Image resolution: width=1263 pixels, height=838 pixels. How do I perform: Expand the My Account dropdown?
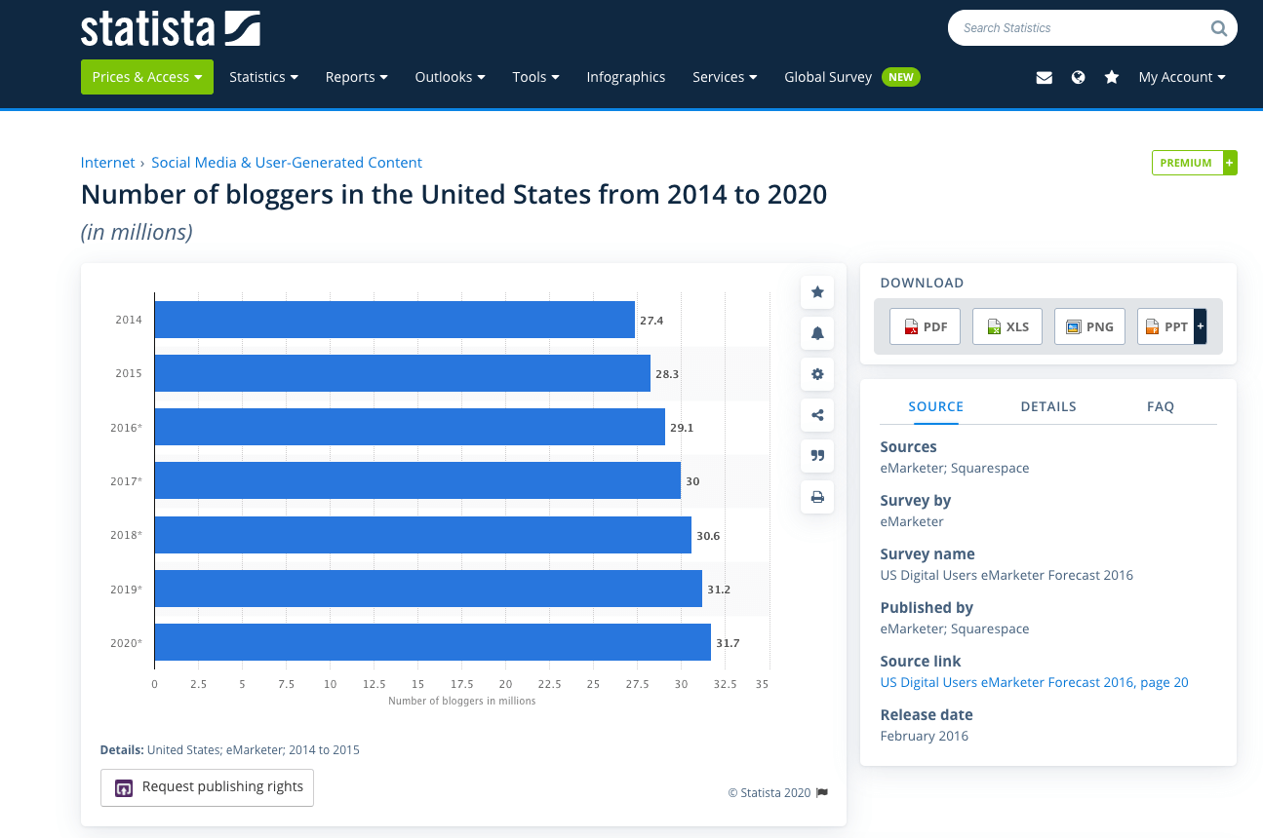click(x=1181, y=77)
